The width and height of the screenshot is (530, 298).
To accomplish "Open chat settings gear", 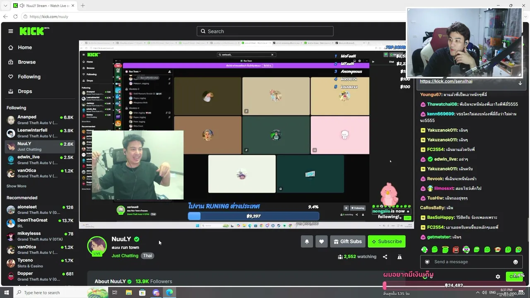I will pyautogui.click(x=498, y=277).
